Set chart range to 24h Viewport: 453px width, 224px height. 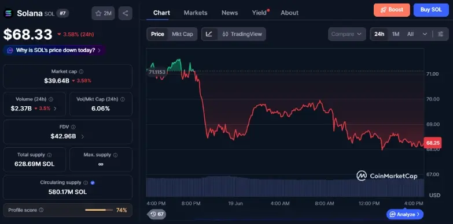pyautogui.click(x=380, y=34)
